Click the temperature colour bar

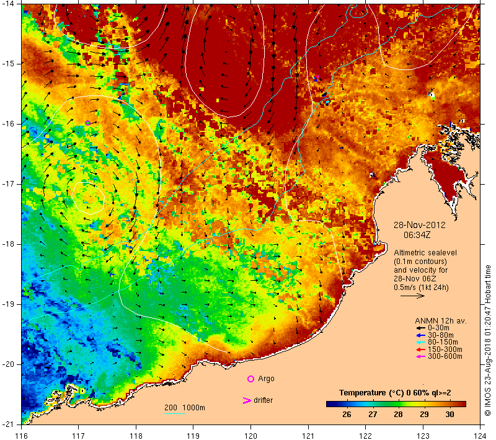click(x=396, y=404)
